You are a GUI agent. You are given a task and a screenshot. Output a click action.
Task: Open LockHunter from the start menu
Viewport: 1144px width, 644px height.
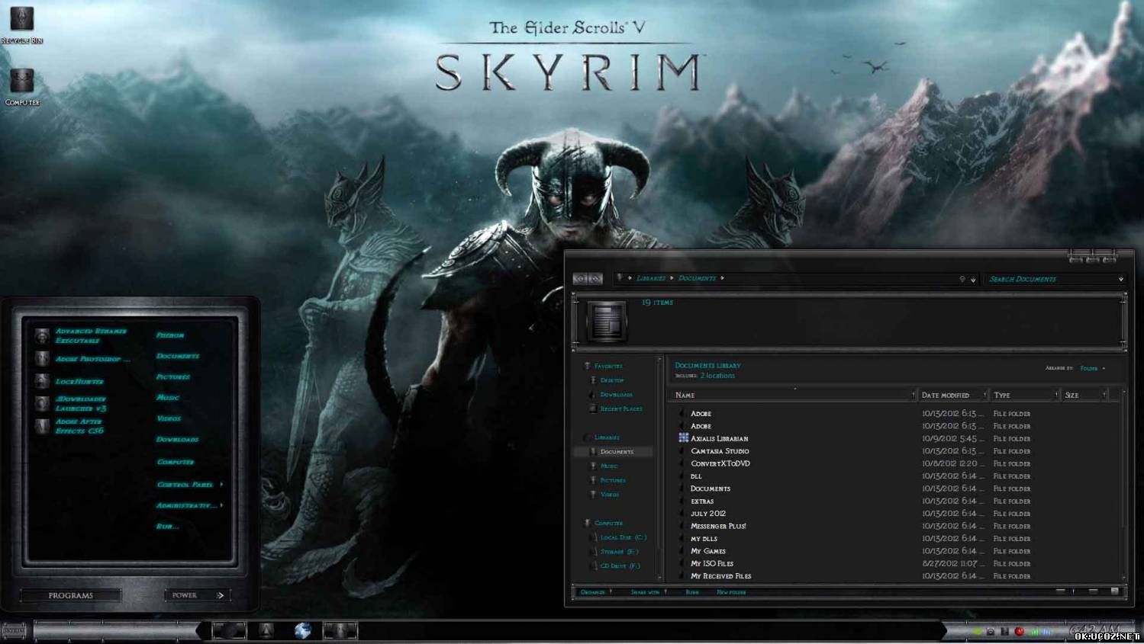click(69, 381)
